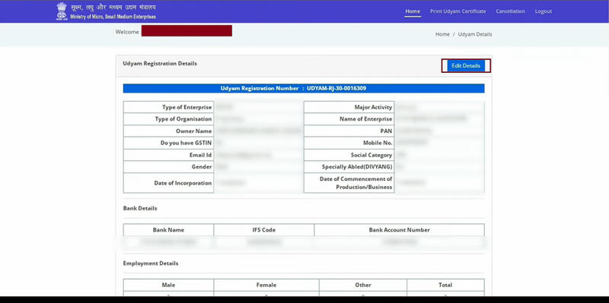Select the Gender label
Image resolution: width=609 pixels, height=303 pixels.
pos(202,166)
